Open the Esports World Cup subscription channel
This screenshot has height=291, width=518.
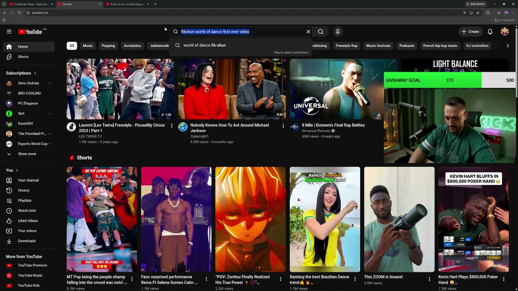point(29,144)
